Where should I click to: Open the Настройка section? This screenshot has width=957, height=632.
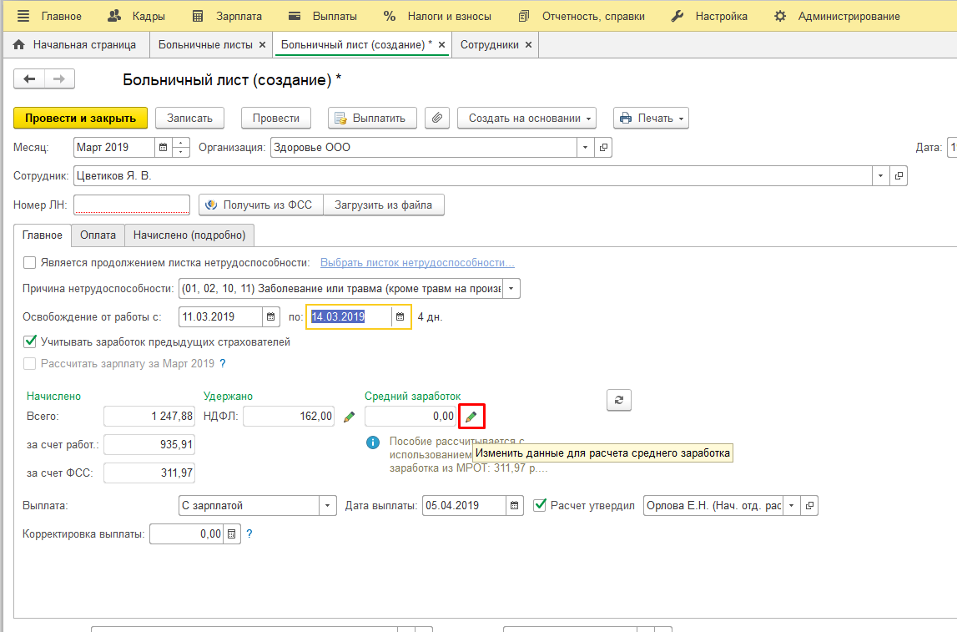[709, 16]
